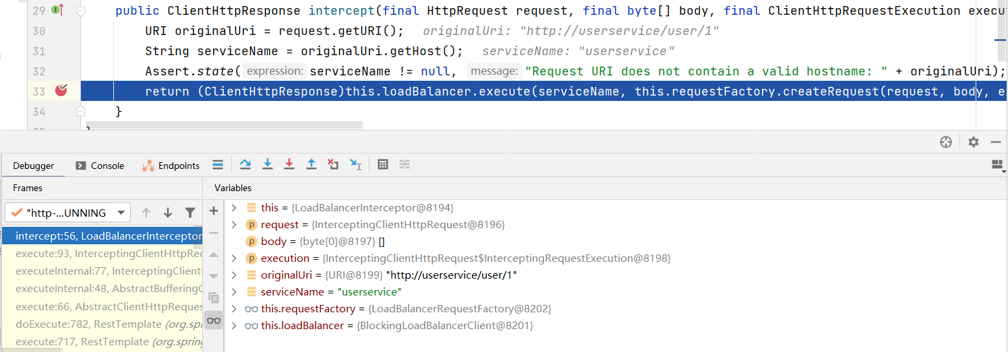Image resolution: width=1008 pixels, height=352 pixels.
Task: Switch to Debugger tab
Action: [x=34, y=166]
